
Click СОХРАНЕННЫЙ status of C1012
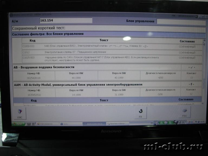tap(187, 53)
